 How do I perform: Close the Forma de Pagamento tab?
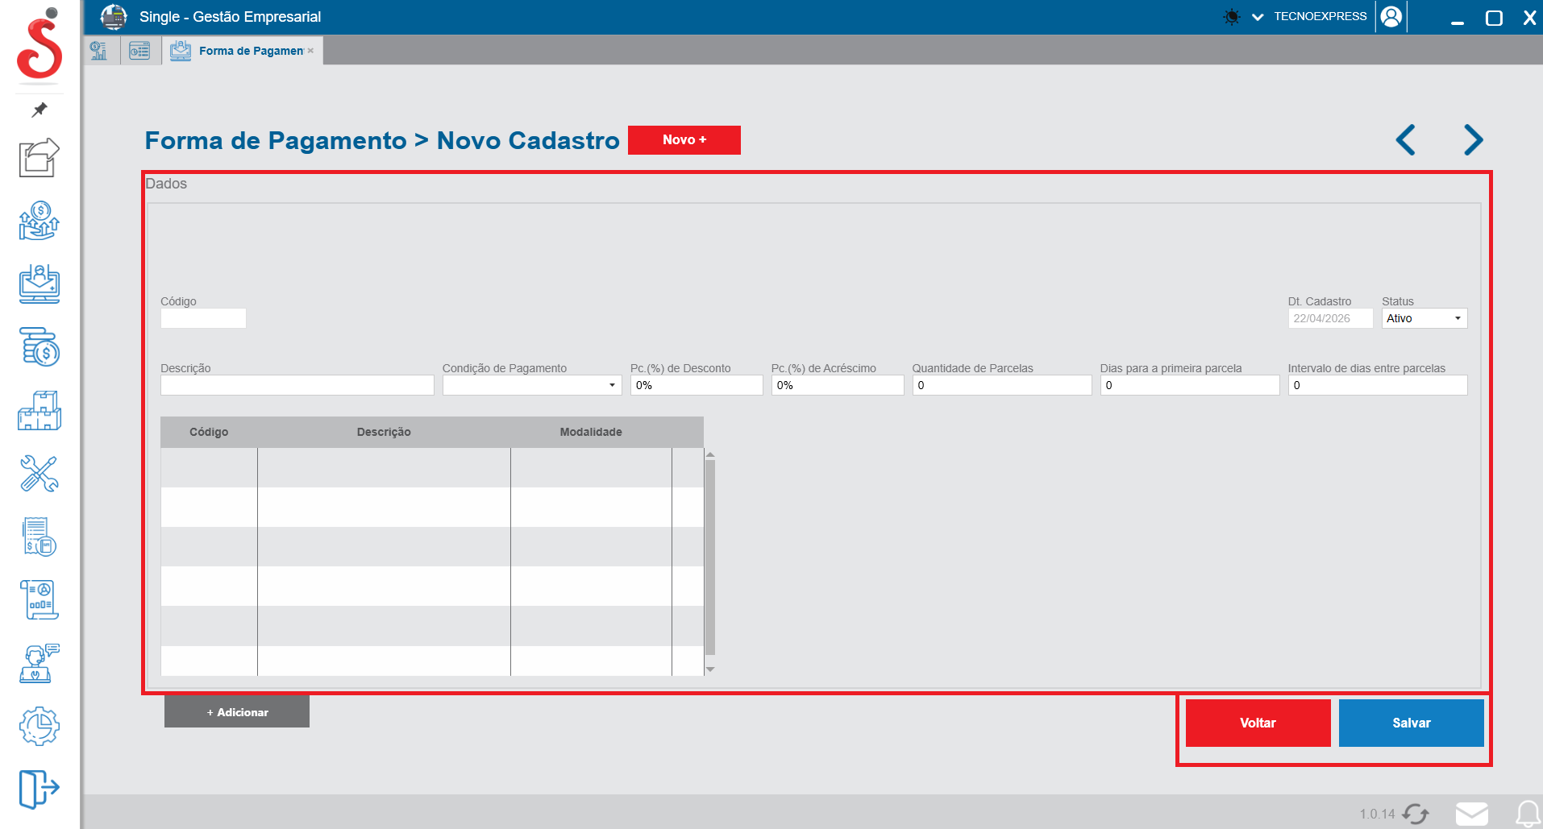(x=310, y=51)
